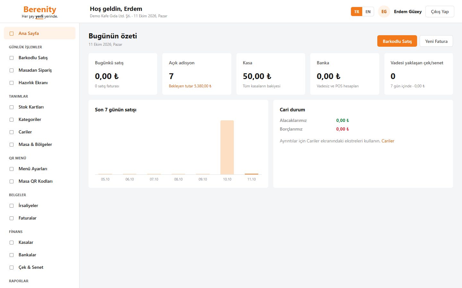Create a new invoice with Yeni Fatura
Image resolution: width=462 pixels, height=288 pixels.
coord(436,41)
